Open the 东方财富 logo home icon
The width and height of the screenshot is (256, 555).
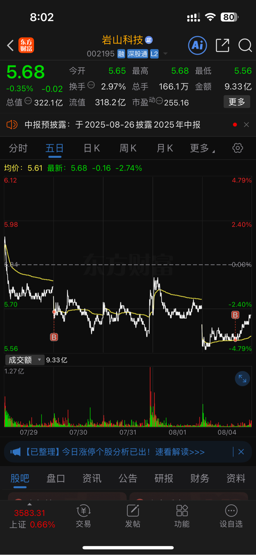click(x=26, y=45)
